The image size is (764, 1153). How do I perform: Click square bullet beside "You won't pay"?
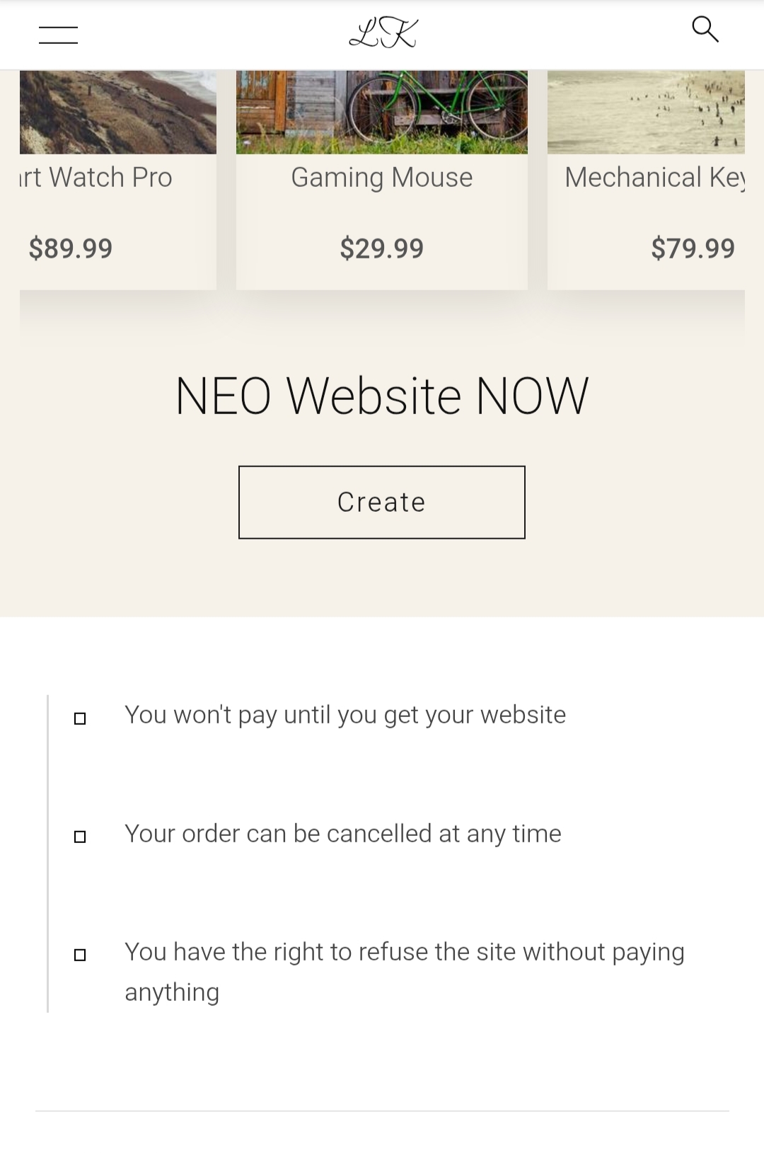coord(80,718)
